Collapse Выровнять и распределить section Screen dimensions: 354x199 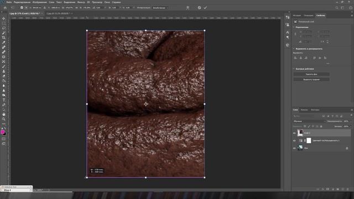tap(294, 49)
